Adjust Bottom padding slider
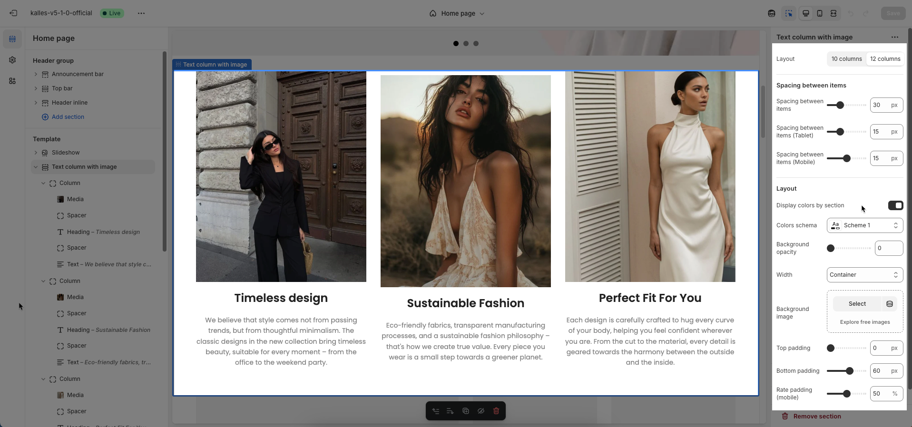912x427 pixels. (x=846, y=371)
